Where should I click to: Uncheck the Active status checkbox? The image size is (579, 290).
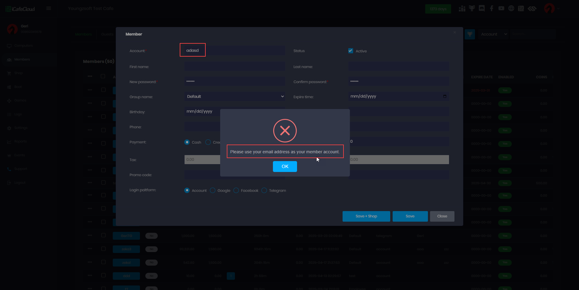click(x=350, y=51)
